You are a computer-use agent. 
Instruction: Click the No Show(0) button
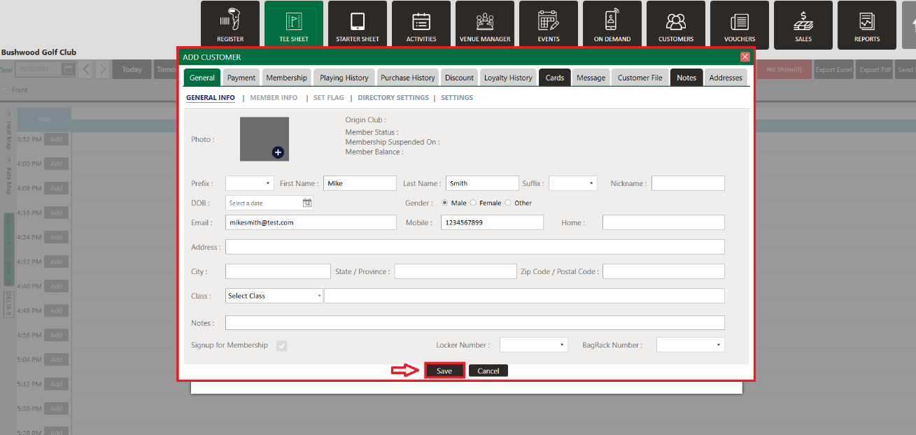coord(784,69)
